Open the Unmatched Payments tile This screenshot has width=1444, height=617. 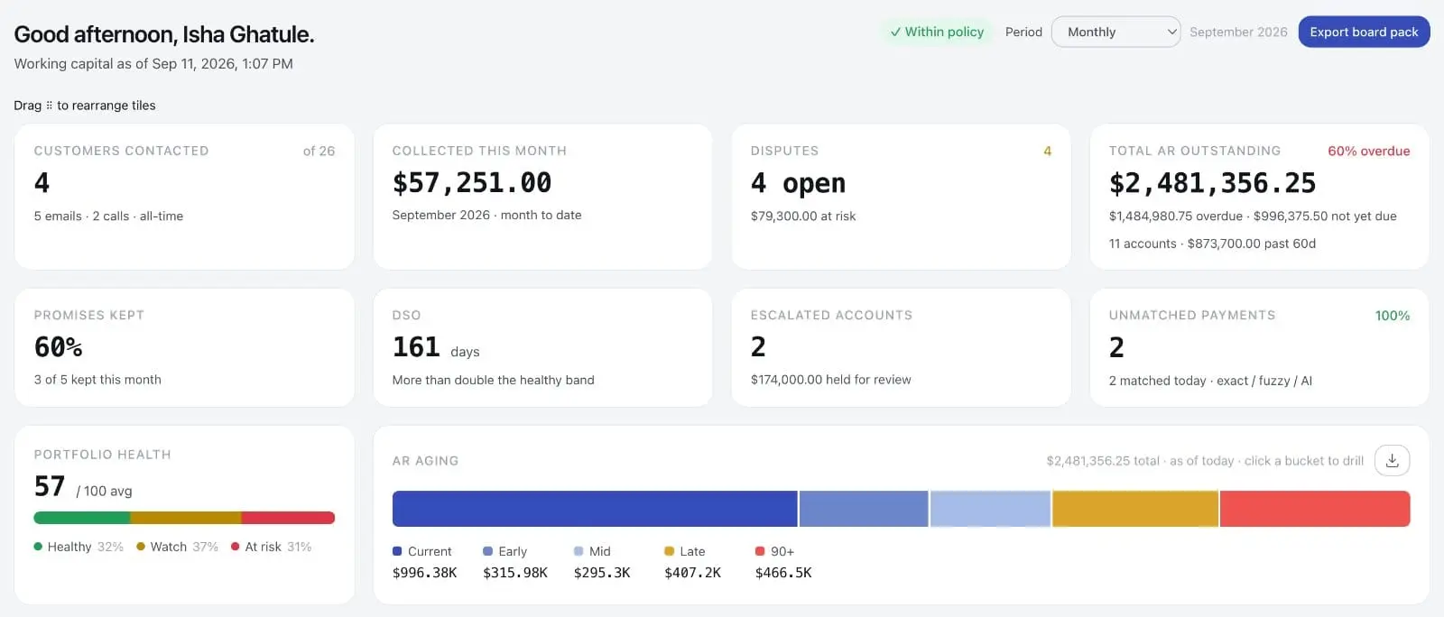pos(1259,347)
